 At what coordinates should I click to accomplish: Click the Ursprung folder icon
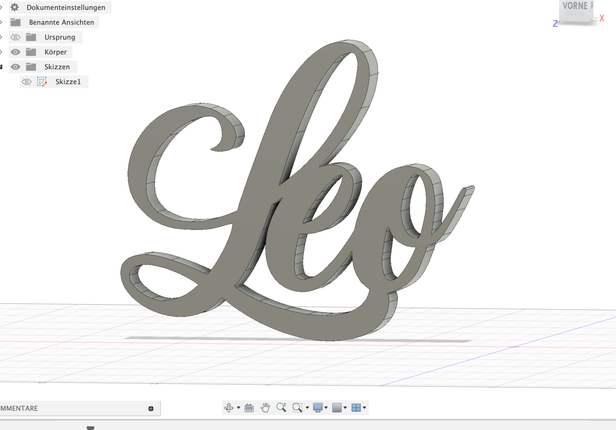[31, 37]
